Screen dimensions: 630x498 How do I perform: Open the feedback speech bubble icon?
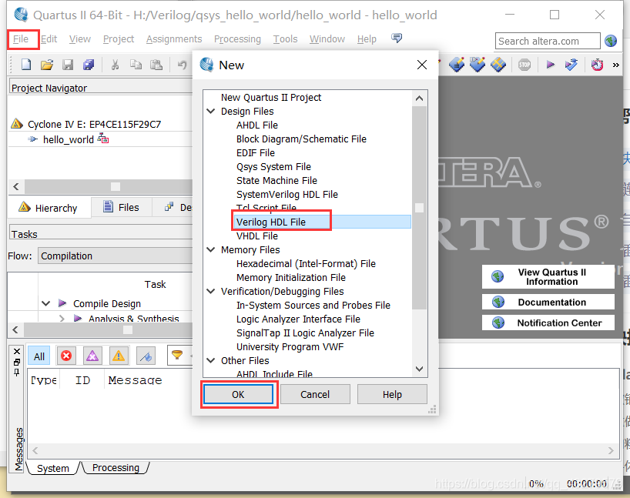point(397,38)
